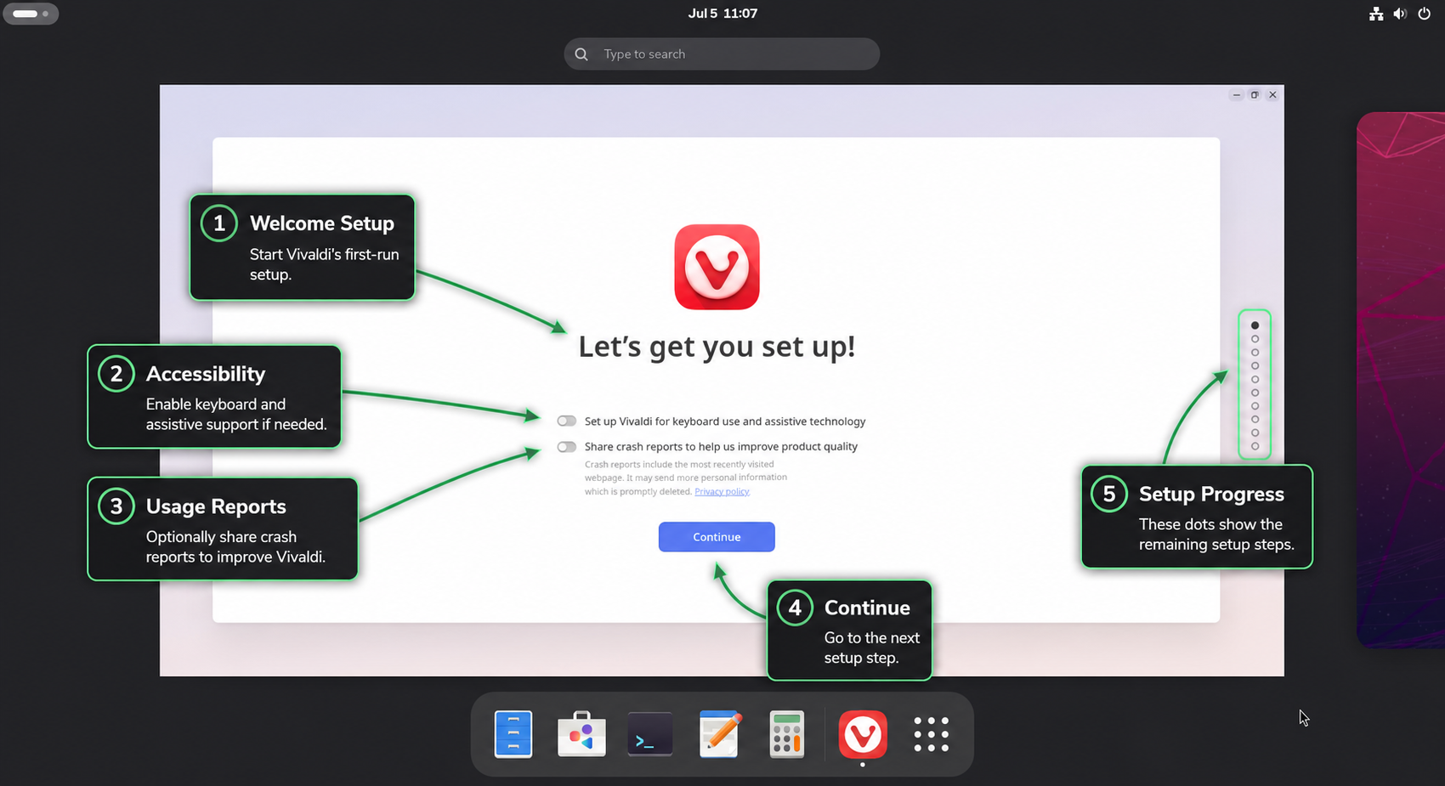
Task: Open the clock showing Jul 5 11:07
Action: click(722, 14)
